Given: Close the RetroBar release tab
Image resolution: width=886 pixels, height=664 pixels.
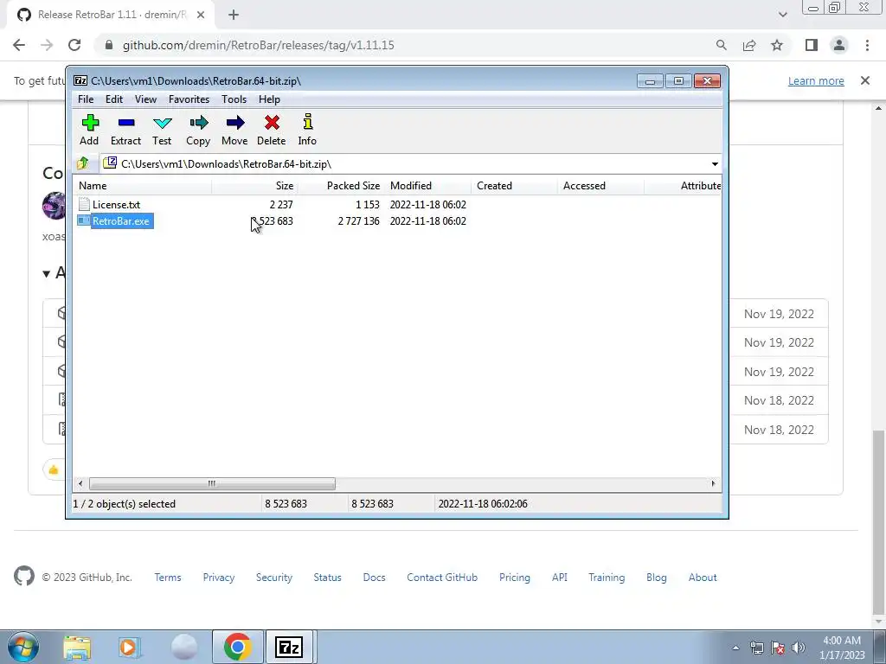Looking at the screenshot, I should coord(201,16).
